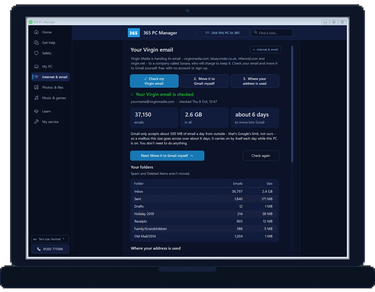Select the Drafts folder row
The width and height of the screenshot is (375, 292).
coord(204,206)
